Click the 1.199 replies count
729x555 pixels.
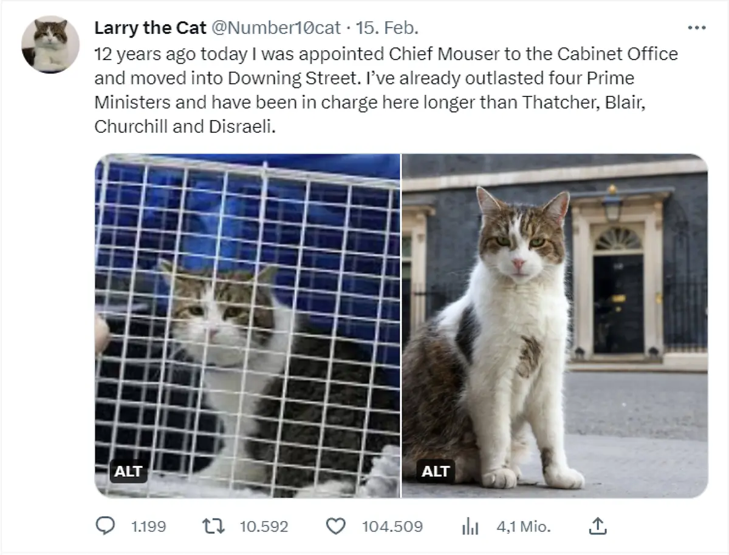[148, 526]
